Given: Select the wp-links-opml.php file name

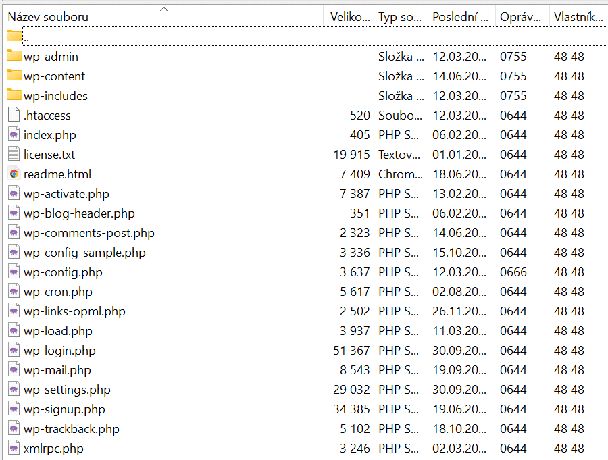Looking at the screenshot, I should pos(74,311).
